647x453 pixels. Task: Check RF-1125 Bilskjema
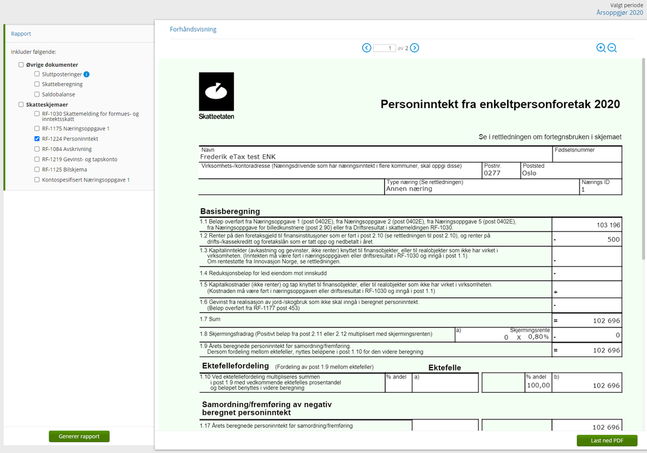pyautogui.click(x=37, y=169)
